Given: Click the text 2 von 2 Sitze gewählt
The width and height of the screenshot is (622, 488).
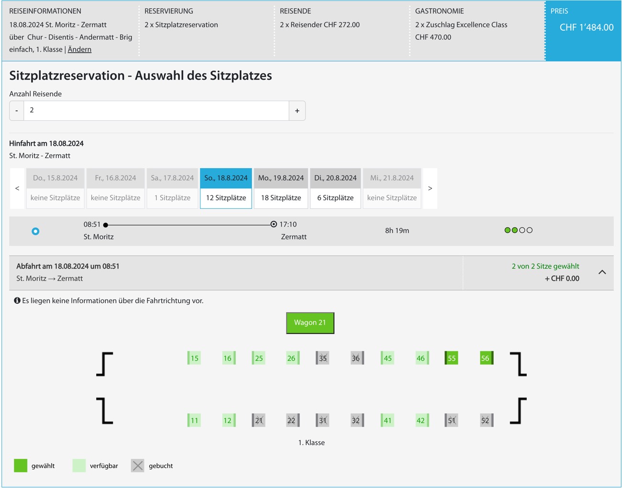Looking at the screenshot, I should tap(545, 266).
